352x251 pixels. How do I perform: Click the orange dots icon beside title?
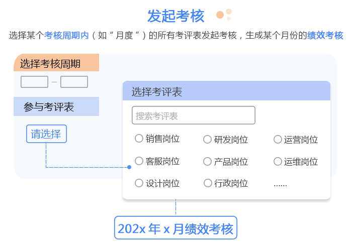(x=224, y=14)
